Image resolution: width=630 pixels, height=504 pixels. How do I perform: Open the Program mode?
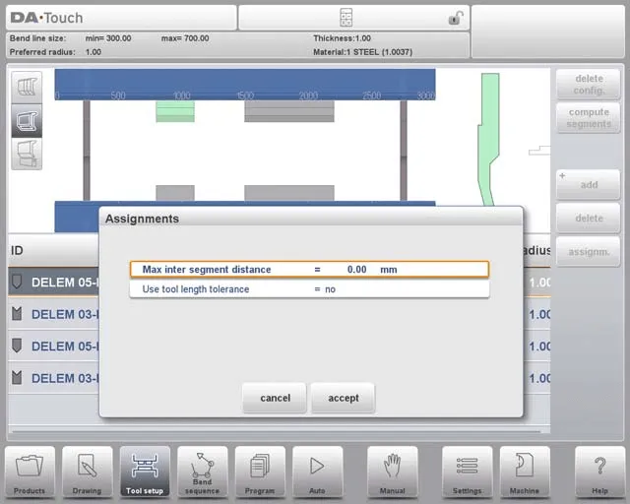pyautogui.click(x=260, y=472)
